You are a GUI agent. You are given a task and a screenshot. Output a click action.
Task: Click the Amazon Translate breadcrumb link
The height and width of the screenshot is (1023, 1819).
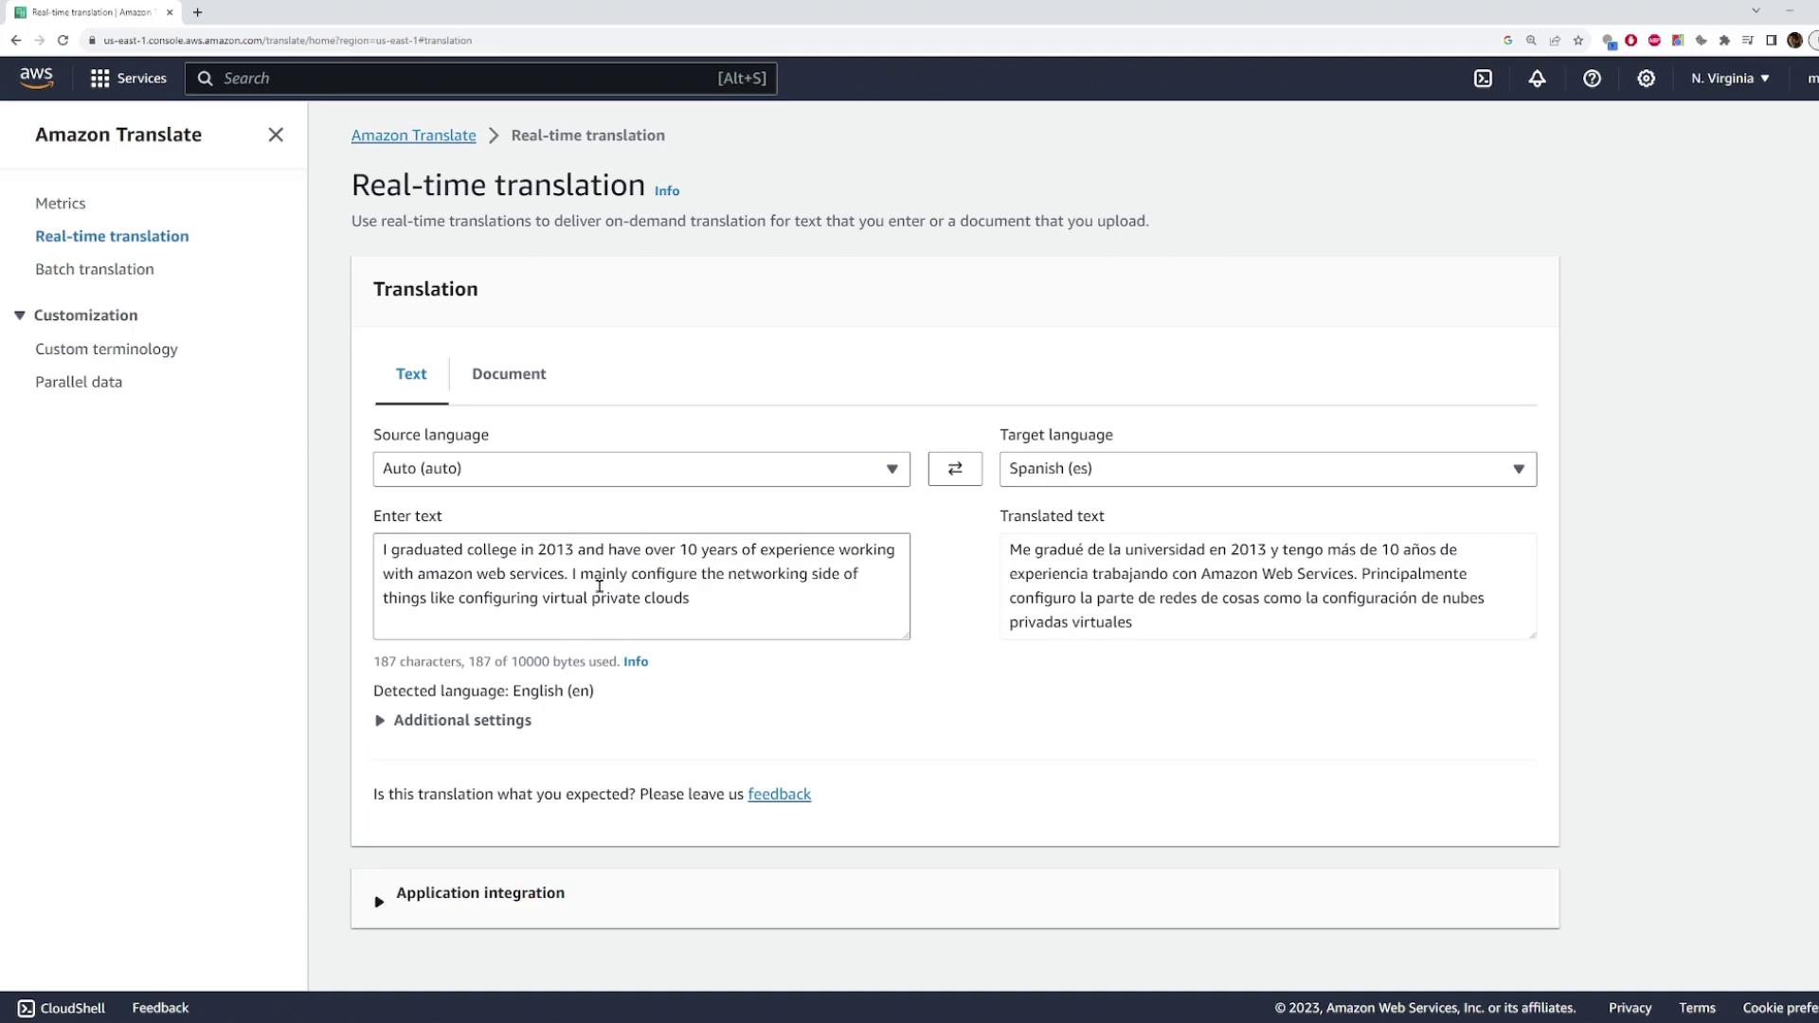coord(413,135)
